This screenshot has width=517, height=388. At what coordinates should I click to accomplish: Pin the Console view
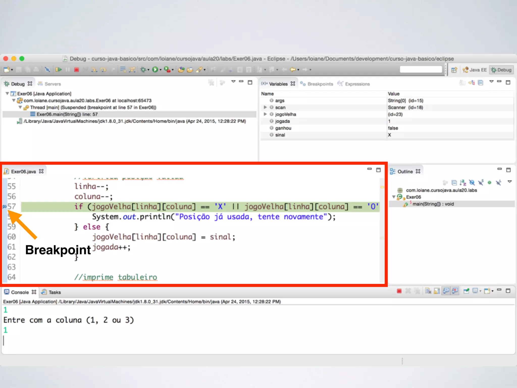466,291
